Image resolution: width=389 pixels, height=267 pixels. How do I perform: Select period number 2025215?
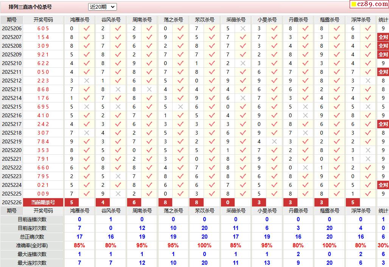12,107
